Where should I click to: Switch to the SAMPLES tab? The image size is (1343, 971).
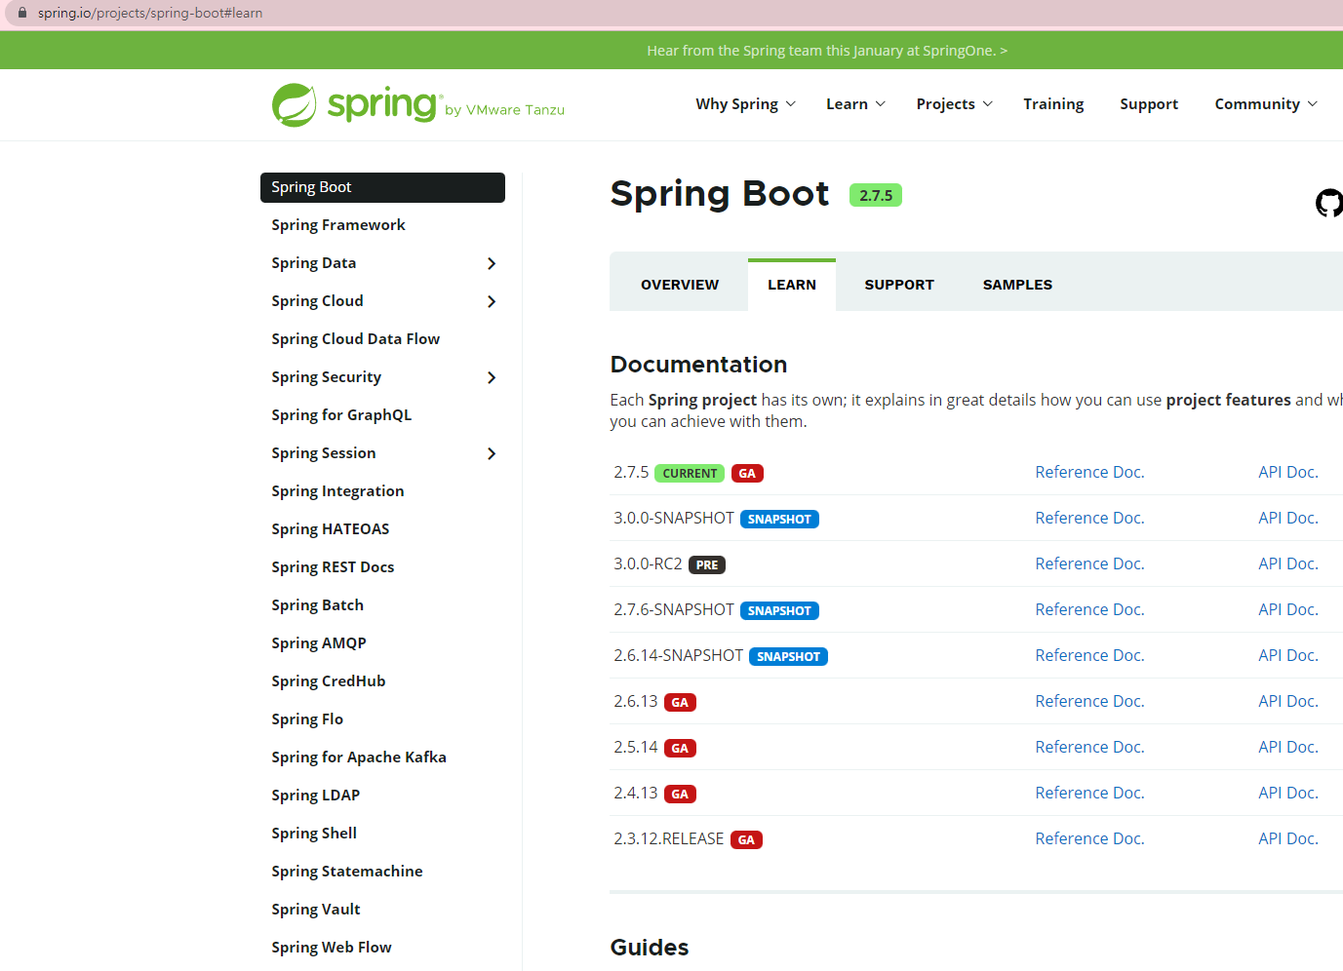tap(1017, 285)
